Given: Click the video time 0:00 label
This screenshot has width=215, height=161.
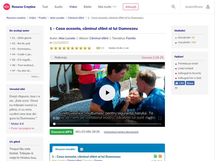Looking at the screenshot, I should click(56, 118).
